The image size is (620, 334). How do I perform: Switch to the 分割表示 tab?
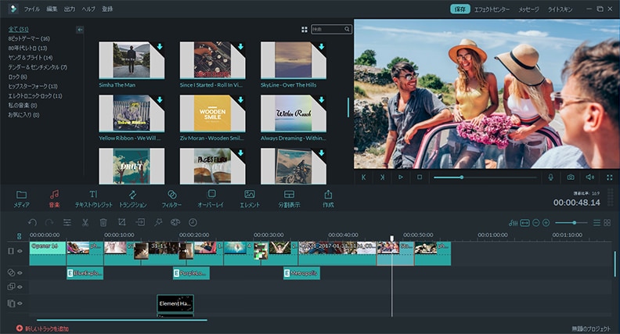(x=289, y=199)
